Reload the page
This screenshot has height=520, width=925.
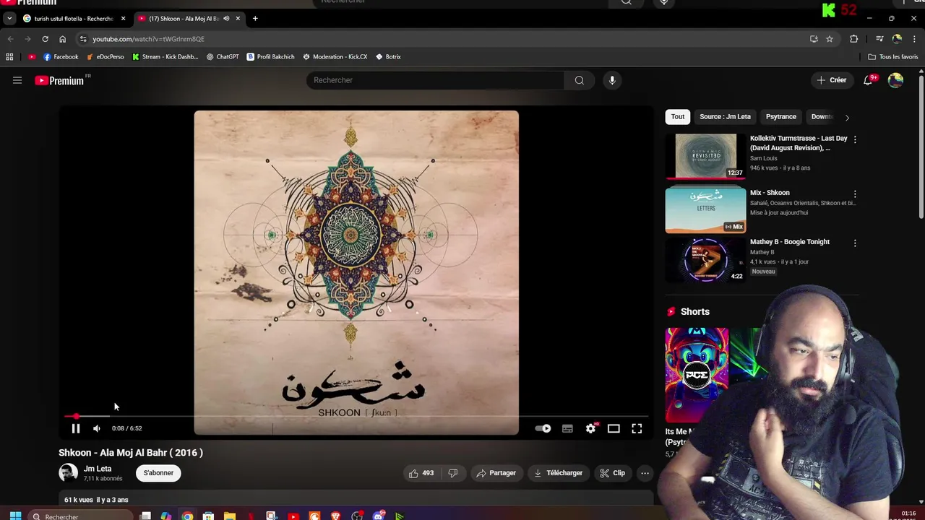(45, 39)
